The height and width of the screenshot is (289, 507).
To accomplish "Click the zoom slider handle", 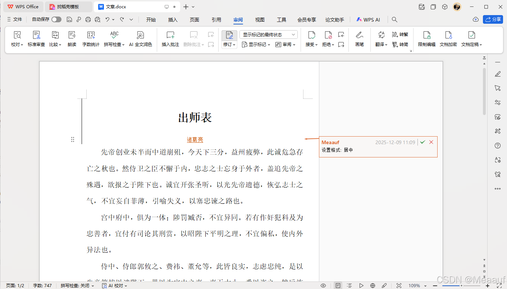I will (x=461, y=285).
